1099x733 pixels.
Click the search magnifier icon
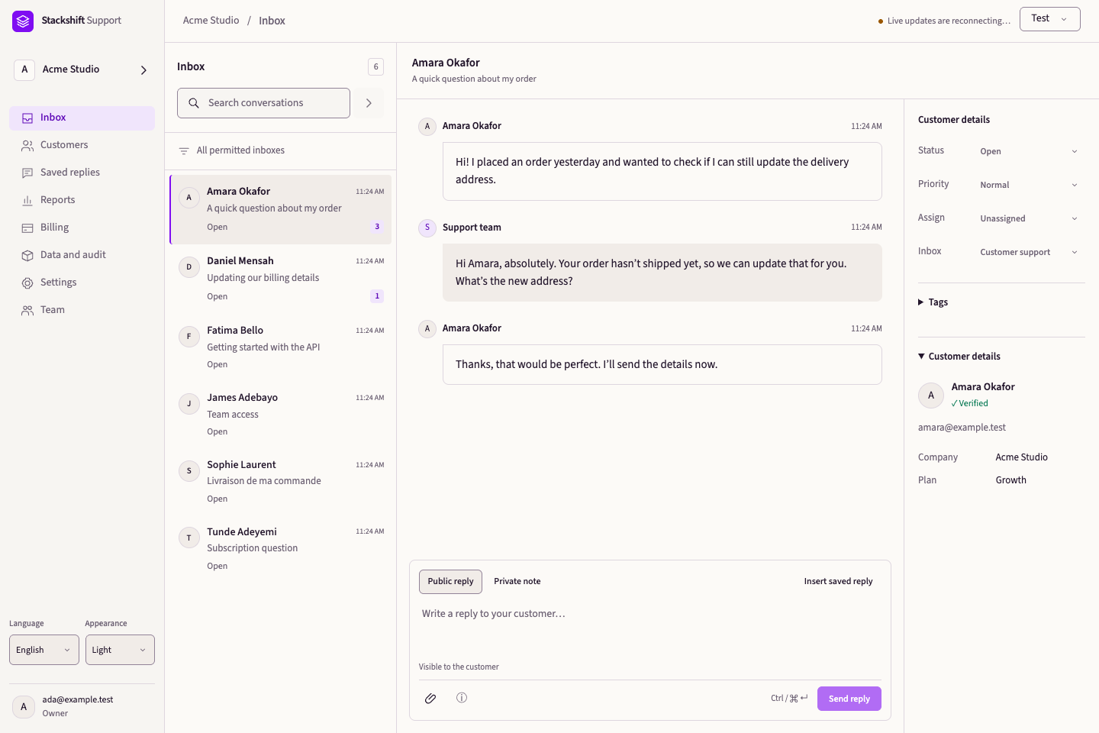pyautogui.click(x=194, y=103)
